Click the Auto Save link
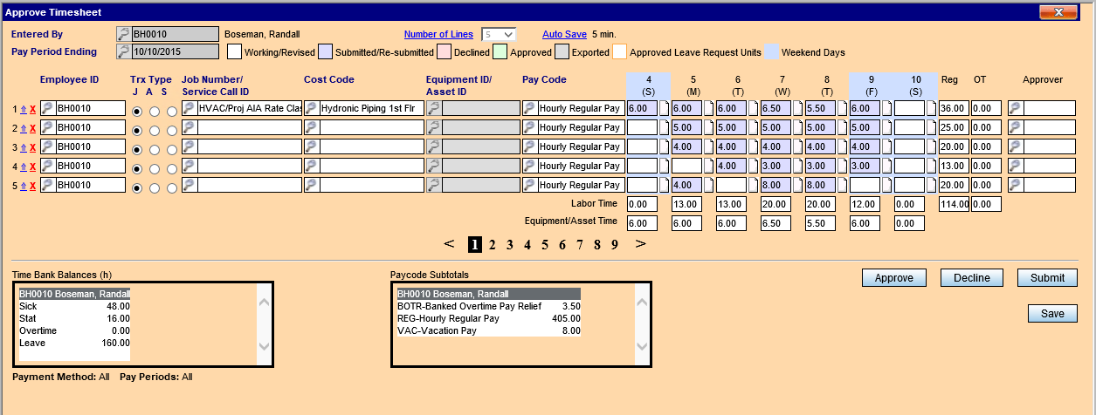The image size is (1096, 415). point(564,35)
